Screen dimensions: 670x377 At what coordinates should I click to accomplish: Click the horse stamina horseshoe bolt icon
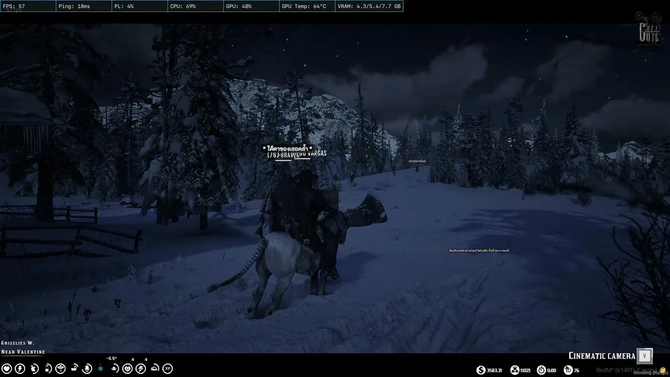coord(141,369)
